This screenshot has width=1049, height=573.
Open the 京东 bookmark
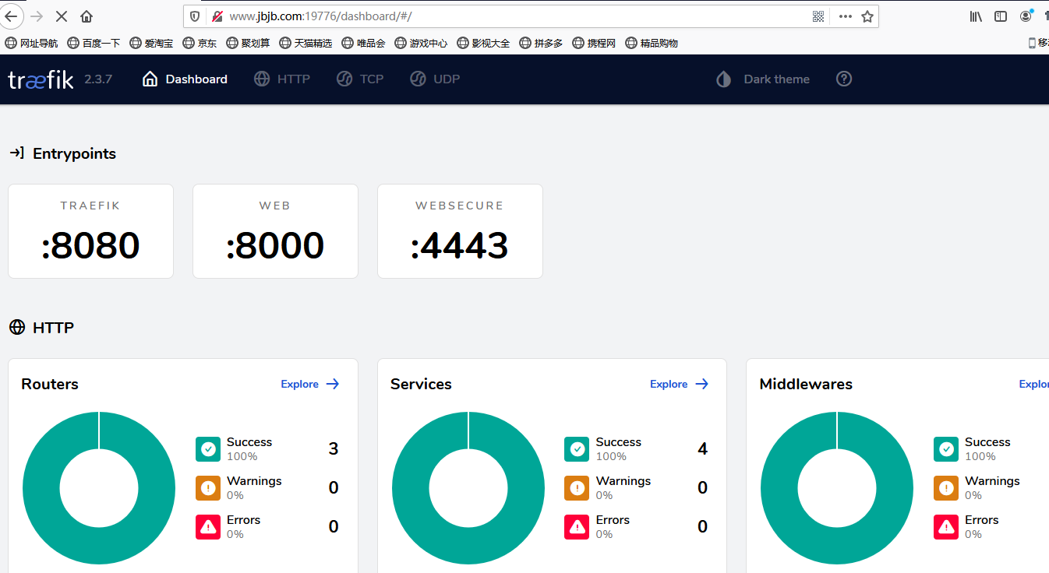click(x=200, y=44)
